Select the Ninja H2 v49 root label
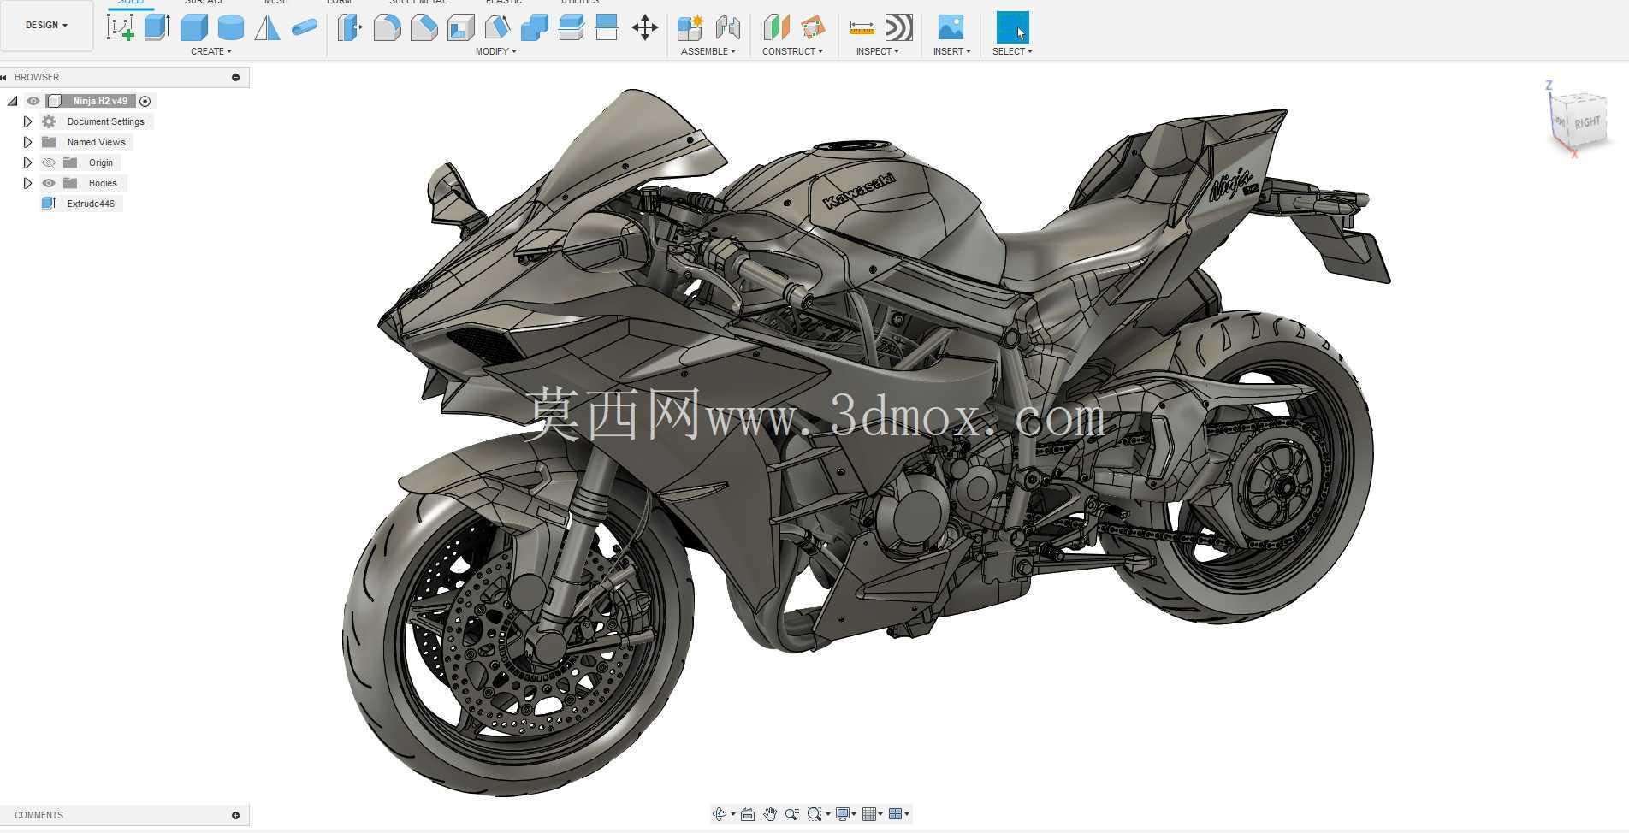1629x833 pixels. [100, 101]
